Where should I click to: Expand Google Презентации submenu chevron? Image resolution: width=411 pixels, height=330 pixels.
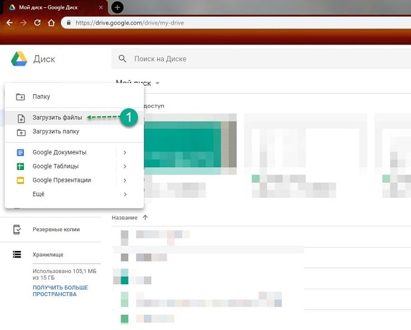(x=125, y=181)
